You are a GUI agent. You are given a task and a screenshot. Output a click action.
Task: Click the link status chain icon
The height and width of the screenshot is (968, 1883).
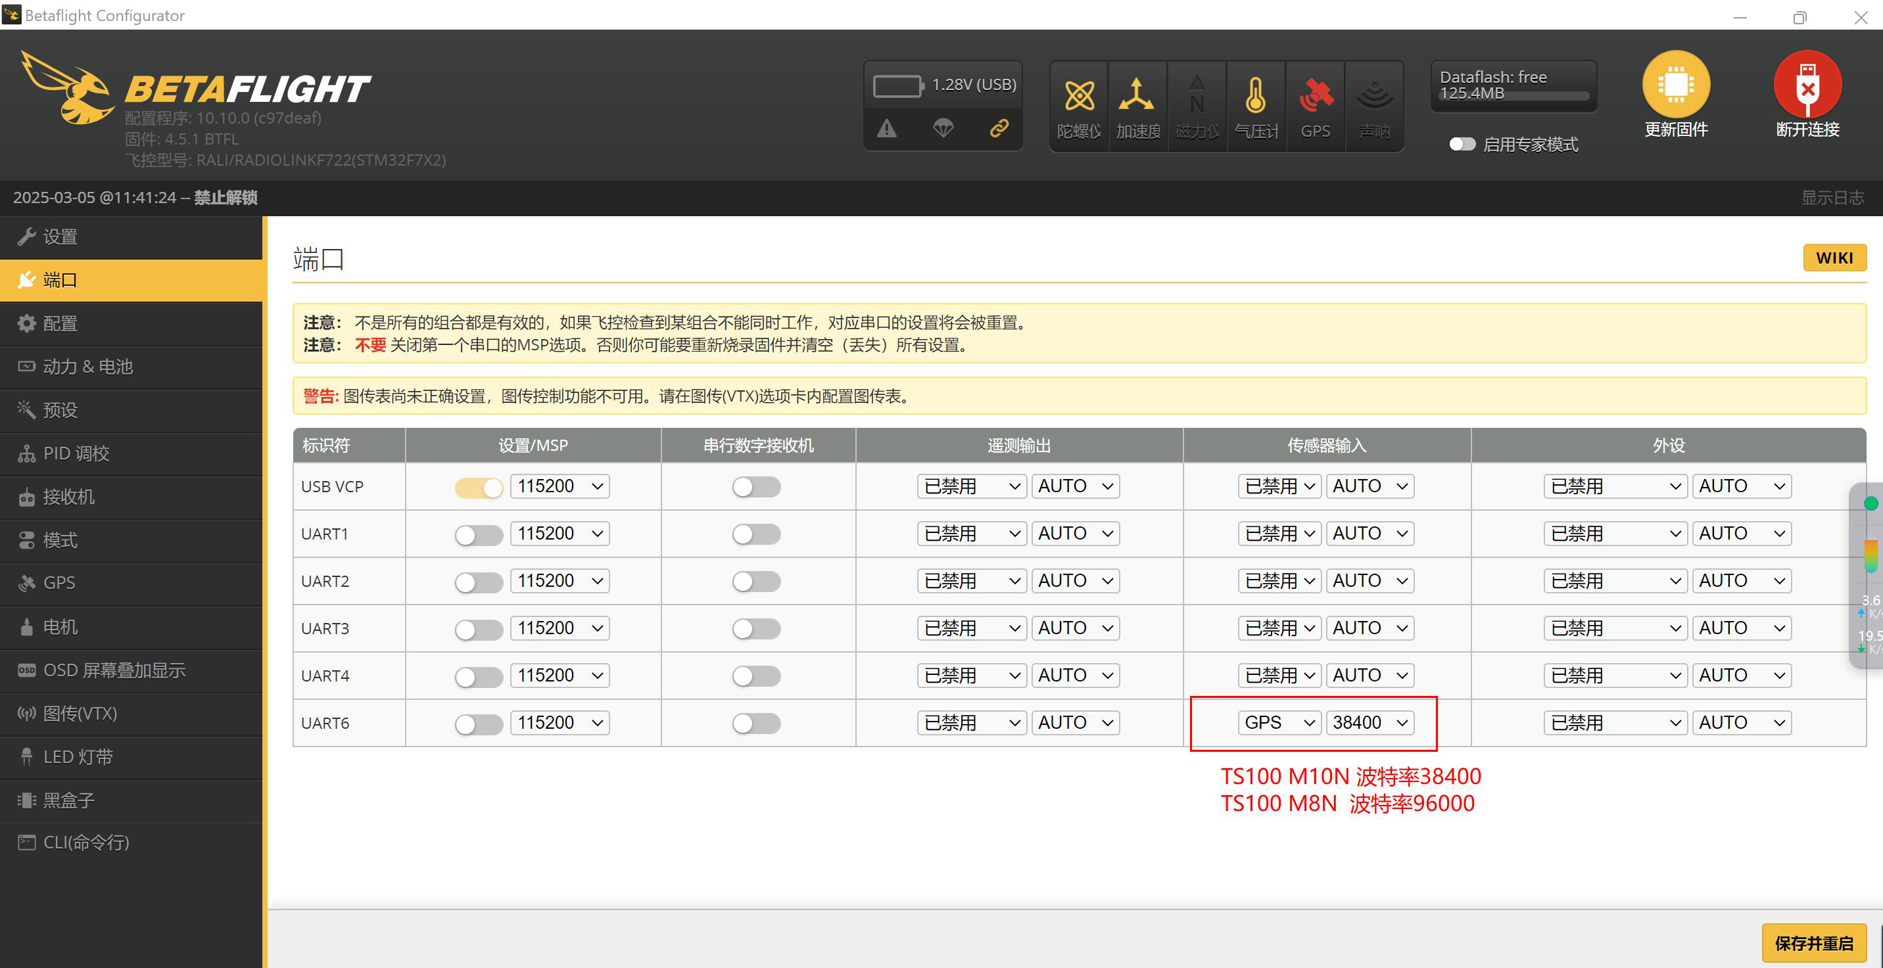point(999,129)
